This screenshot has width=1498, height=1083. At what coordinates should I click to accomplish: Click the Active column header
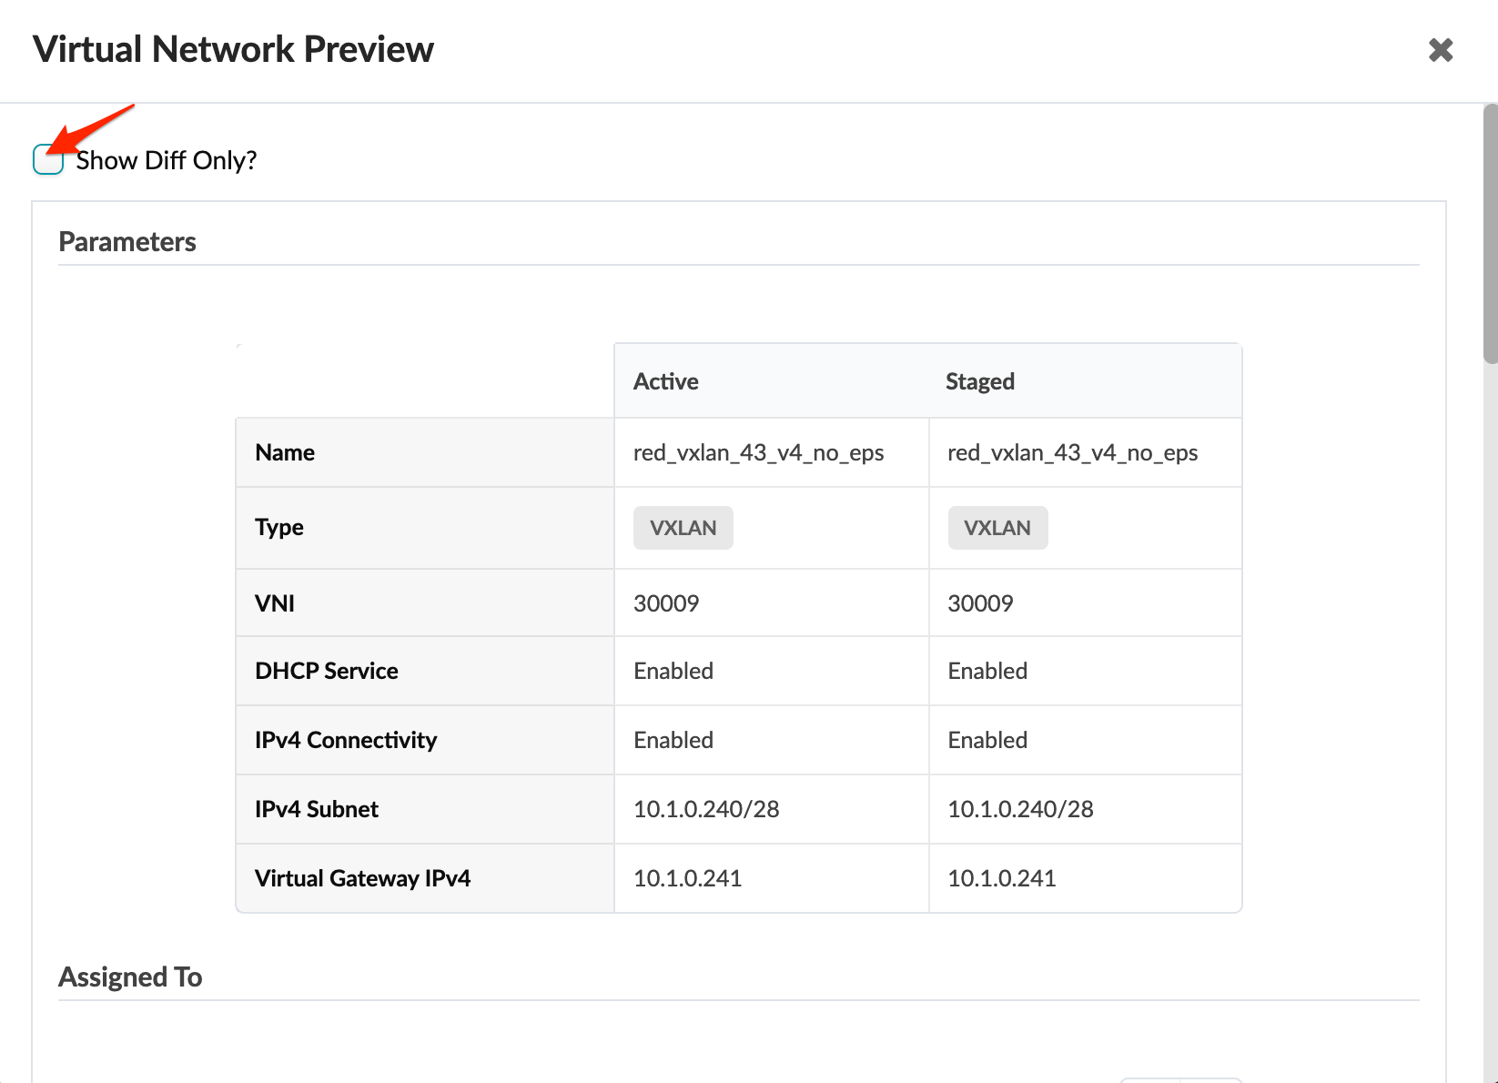click(666, 381)
